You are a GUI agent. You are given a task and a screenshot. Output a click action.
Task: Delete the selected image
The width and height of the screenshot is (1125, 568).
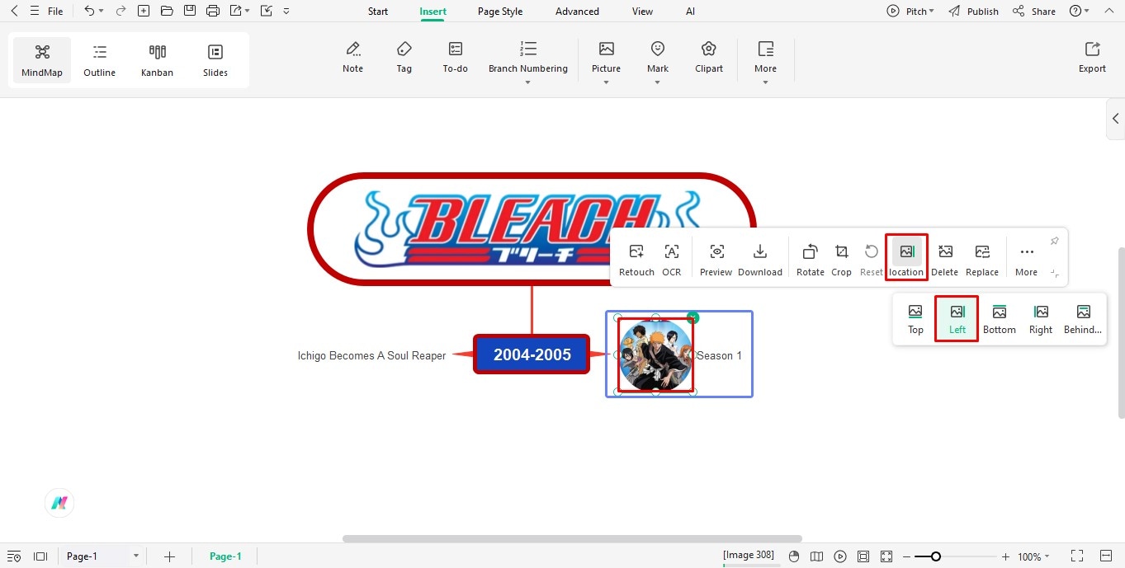click(945, 260)
